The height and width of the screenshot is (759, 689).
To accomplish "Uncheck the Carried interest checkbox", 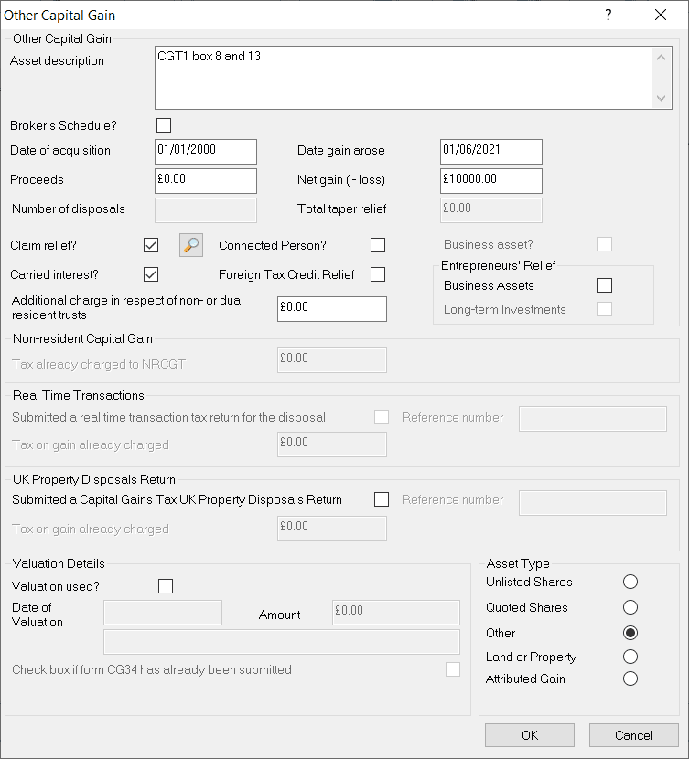I will pyautogui.click(x=151, y=274).
